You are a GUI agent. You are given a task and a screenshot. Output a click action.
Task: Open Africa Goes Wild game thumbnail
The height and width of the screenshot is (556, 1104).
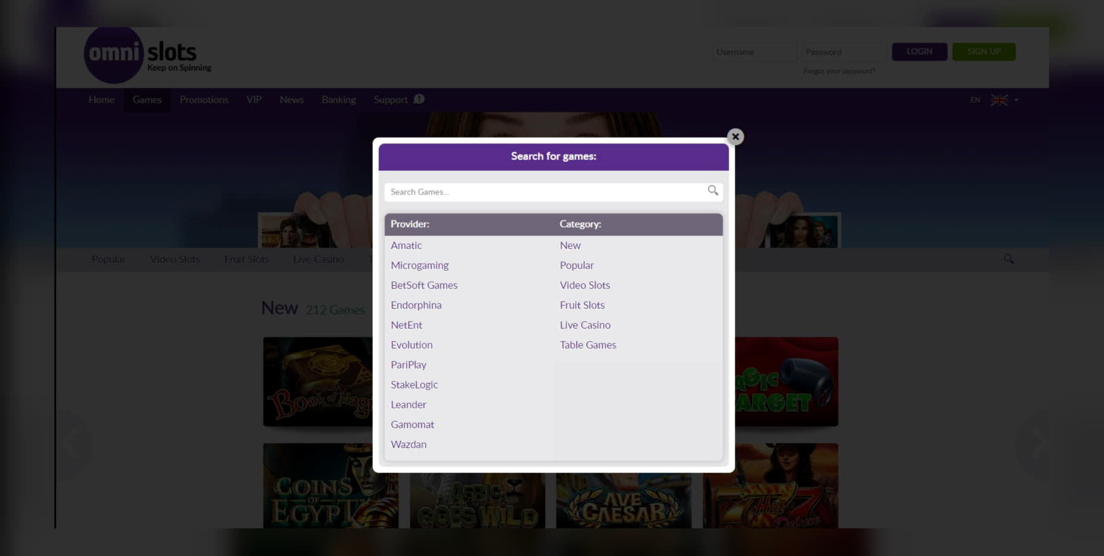pos(477,501)
